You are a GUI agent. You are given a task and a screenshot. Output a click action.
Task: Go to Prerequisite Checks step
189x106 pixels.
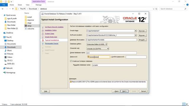(51, 44)
